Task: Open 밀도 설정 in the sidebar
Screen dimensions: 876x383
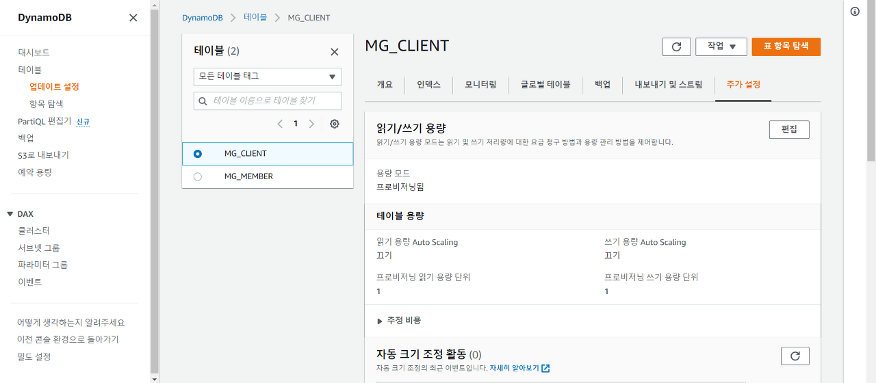Action: (x=34, y=356)
